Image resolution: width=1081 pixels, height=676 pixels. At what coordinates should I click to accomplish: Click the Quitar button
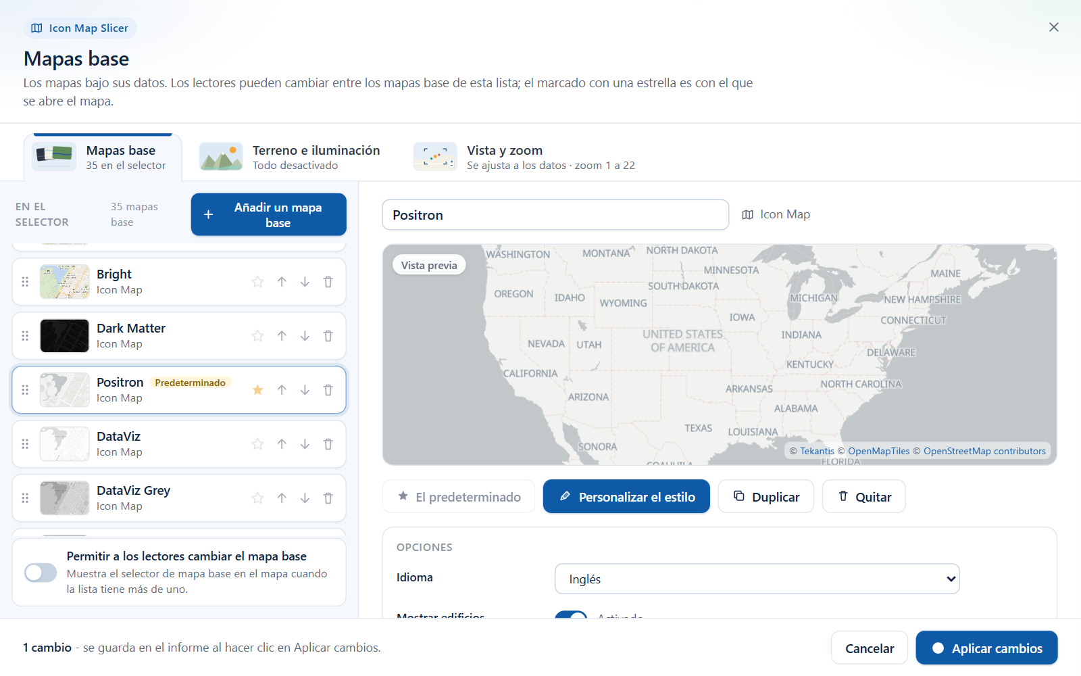tap(864, 497)
